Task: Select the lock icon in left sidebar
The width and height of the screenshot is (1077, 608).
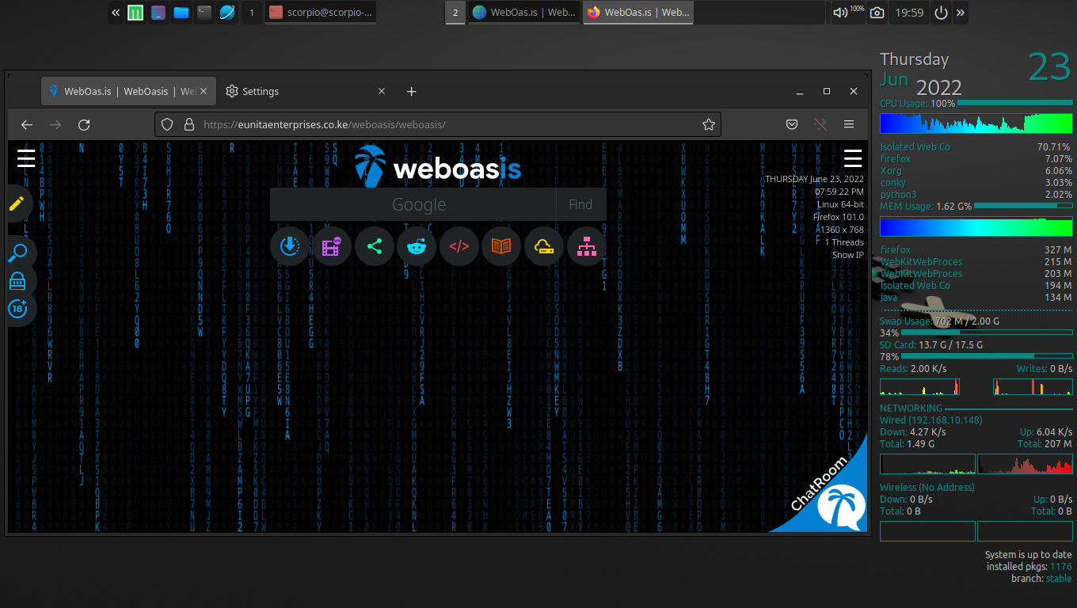Action: click(x=19, y=281)
